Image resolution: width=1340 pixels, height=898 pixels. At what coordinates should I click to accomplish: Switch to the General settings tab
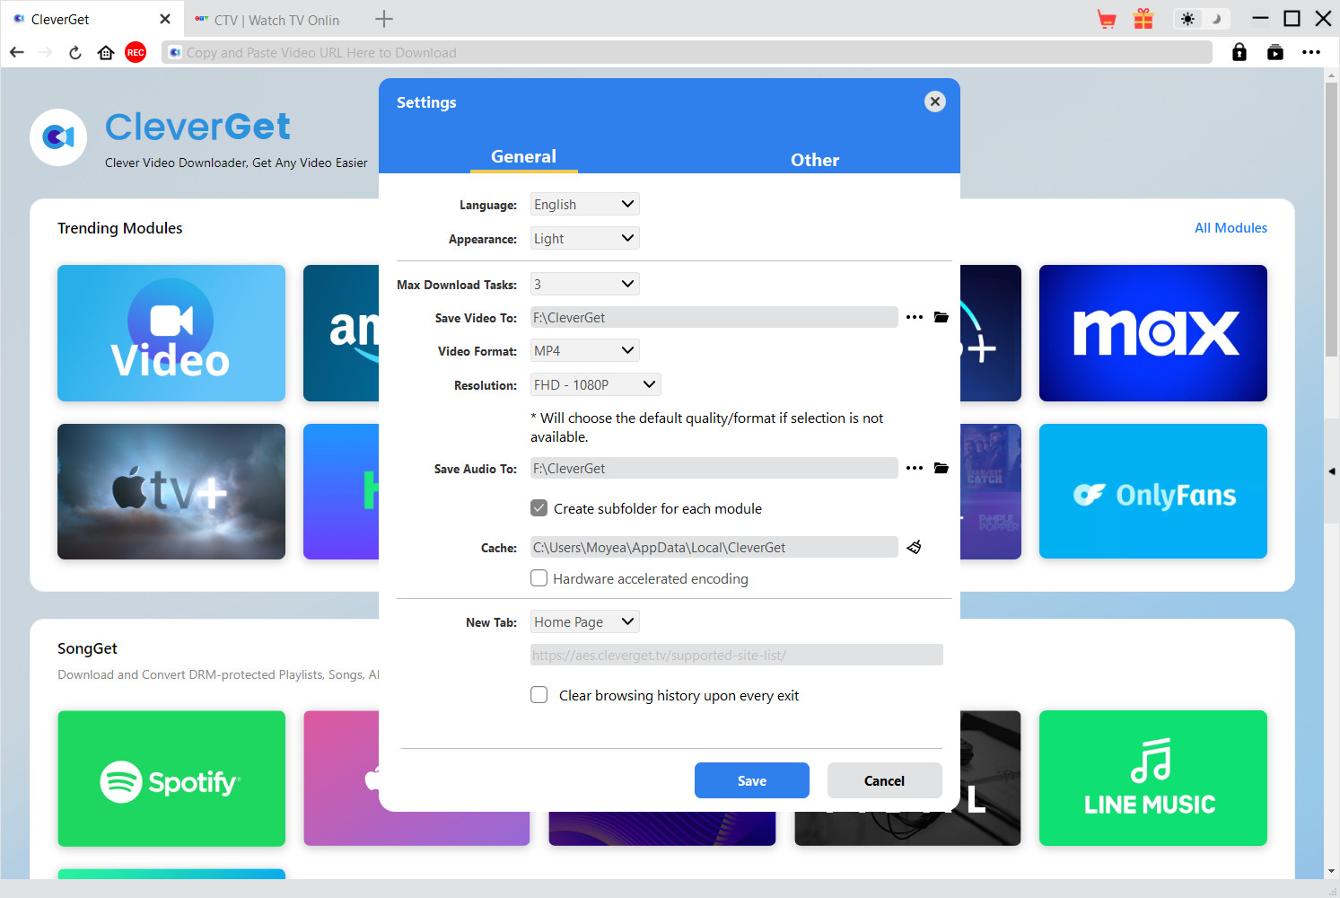(x=523, y=156)
